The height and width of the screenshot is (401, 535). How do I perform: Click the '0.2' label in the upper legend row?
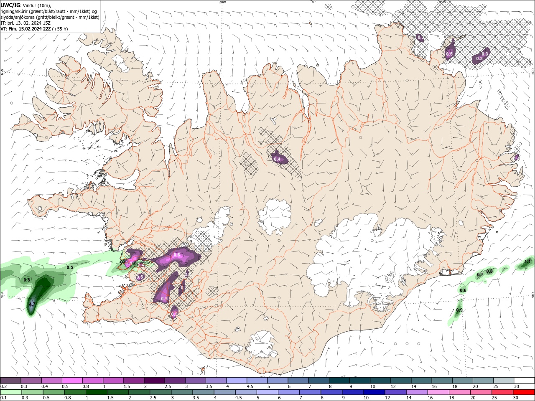pos(3,386)
